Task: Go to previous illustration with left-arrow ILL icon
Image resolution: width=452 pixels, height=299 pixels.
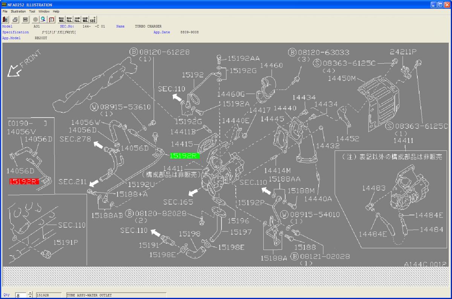Action: pyautogui.click(x=69, y=19)
